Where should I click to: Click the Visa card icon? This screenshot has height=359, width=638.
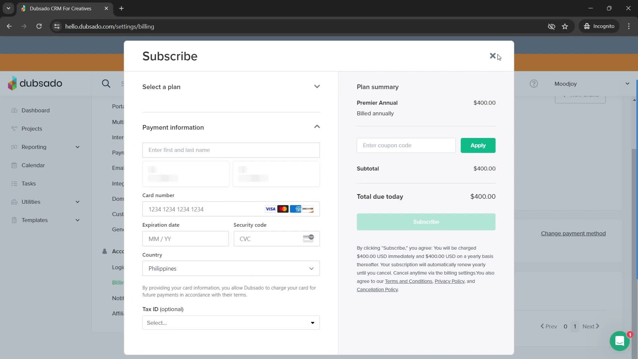[x=270, y=209]
